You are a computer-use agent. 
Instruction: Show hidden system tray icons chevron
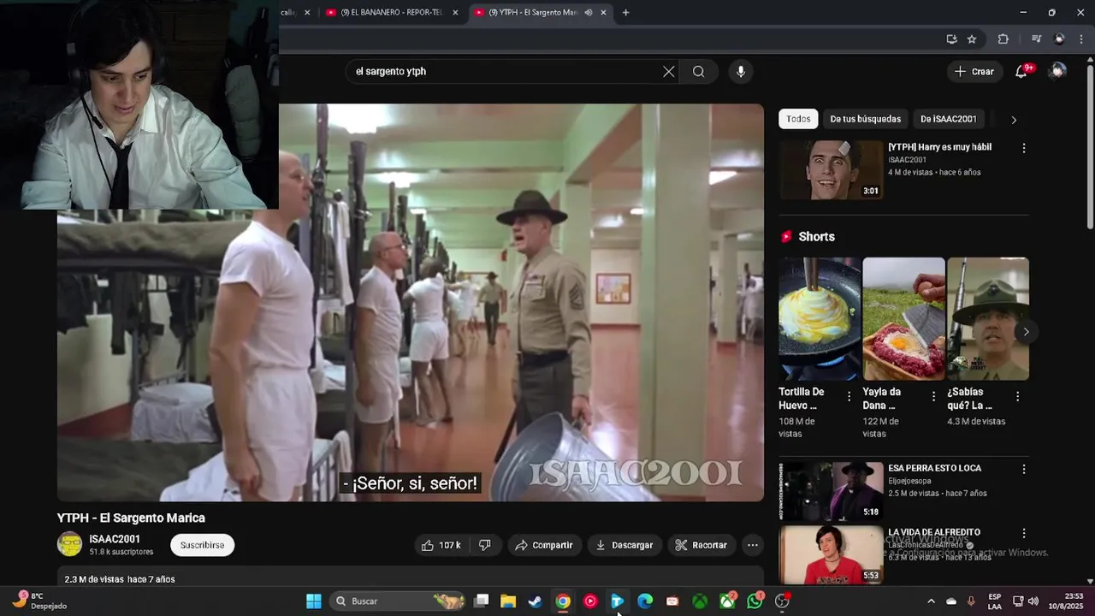(x=931, y=601)
